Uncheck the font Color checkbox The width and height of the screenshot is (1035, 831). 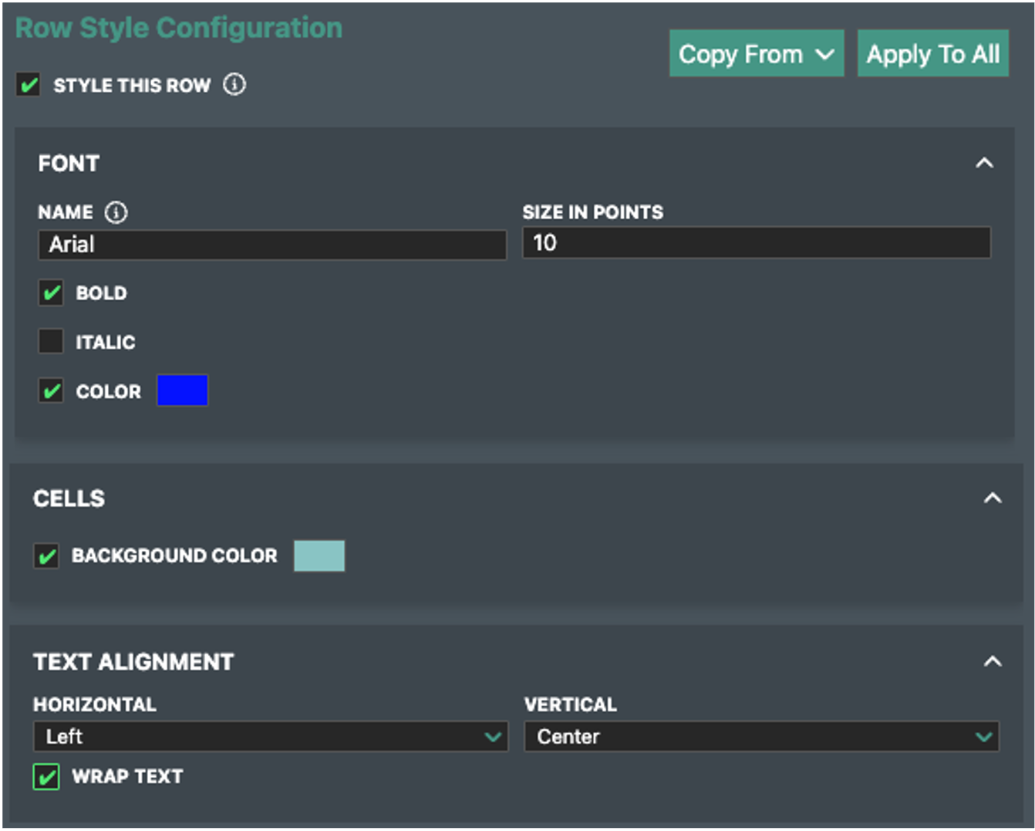point(51,391)
